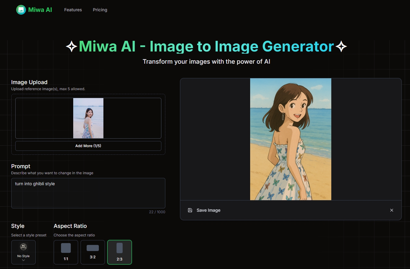The image size is (410, 269).
Task: Open the Features menu item
Action: coord(73,10)
